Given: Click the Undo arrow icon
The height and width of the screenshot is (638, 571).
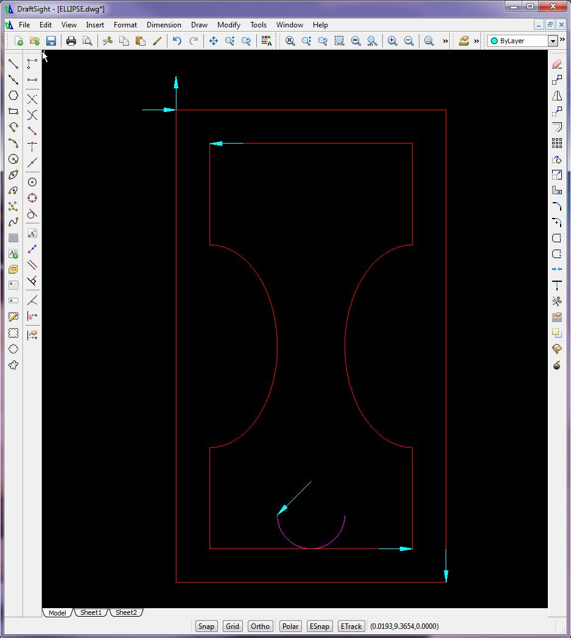Looking at the screenshot, I should [x=177, y=41].
